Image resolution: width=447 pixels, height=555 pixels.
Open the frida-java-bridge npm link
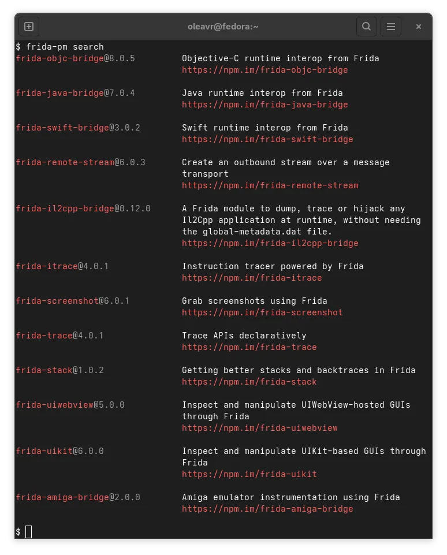click(265, 105)
